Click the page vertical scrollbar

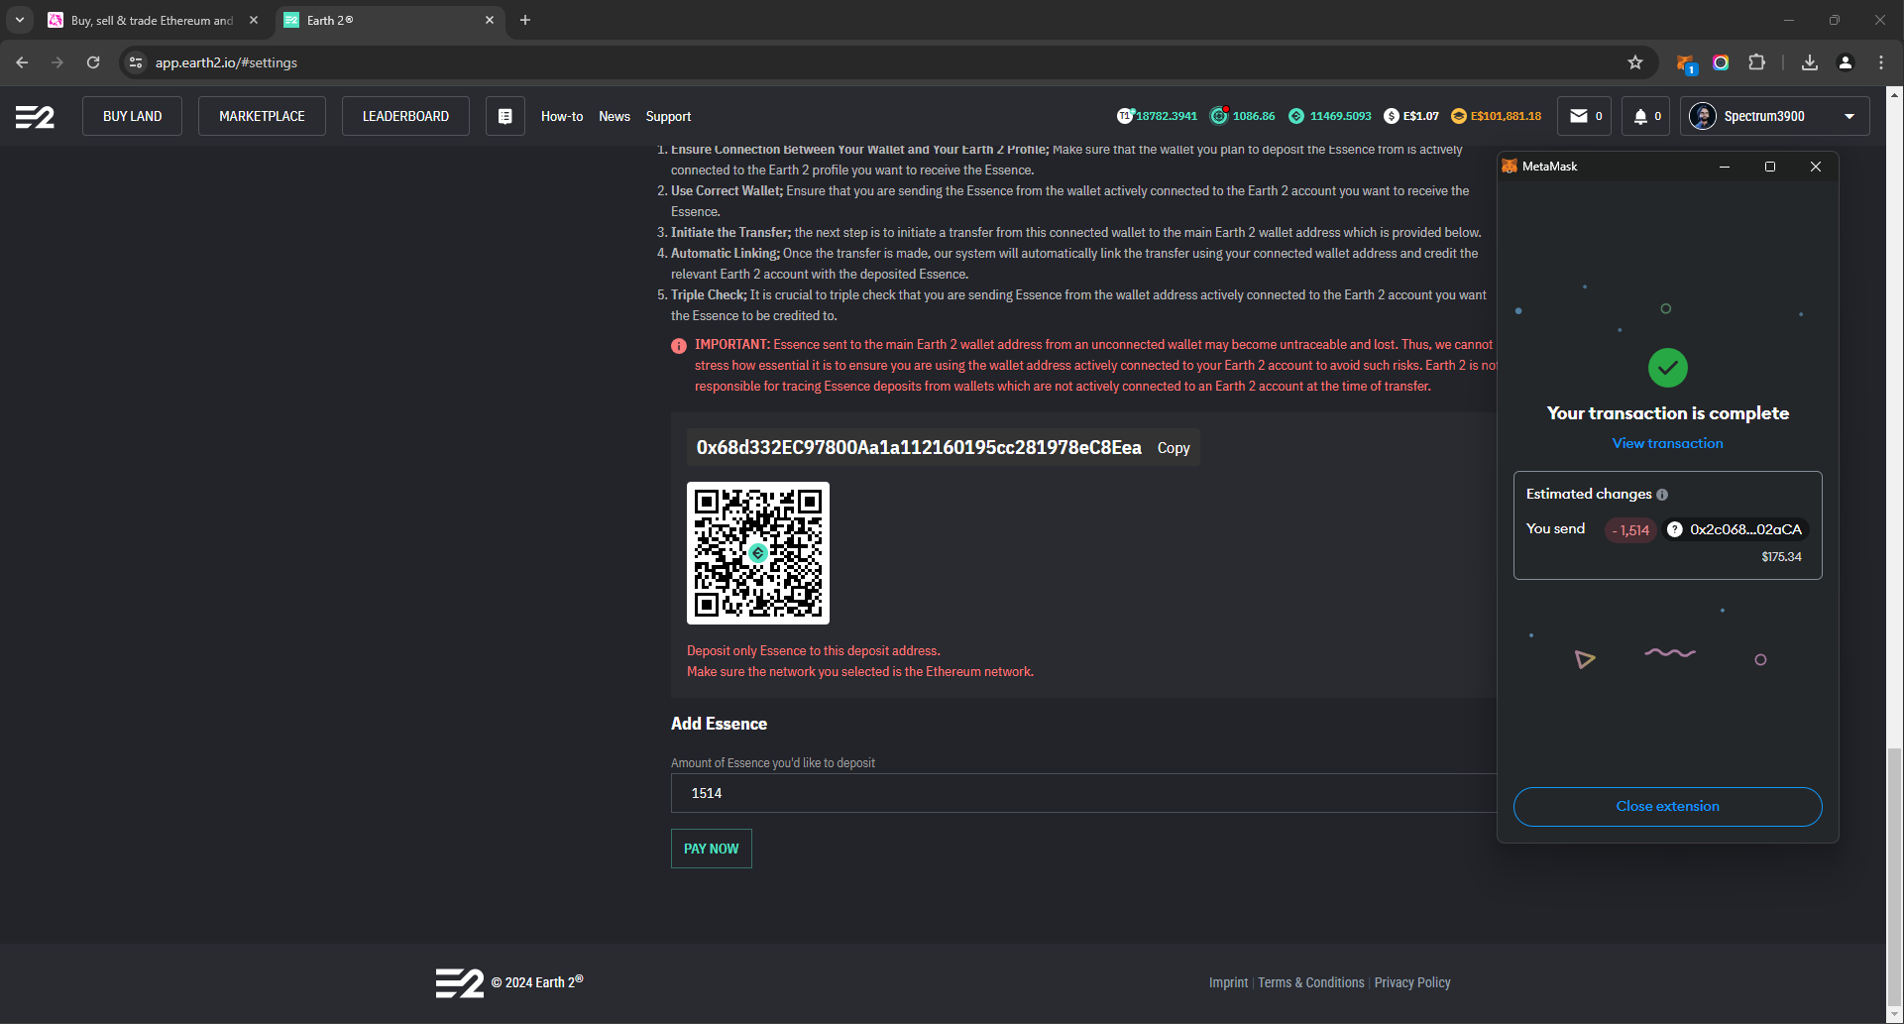pyautogui.click(x=1894, y=875)
